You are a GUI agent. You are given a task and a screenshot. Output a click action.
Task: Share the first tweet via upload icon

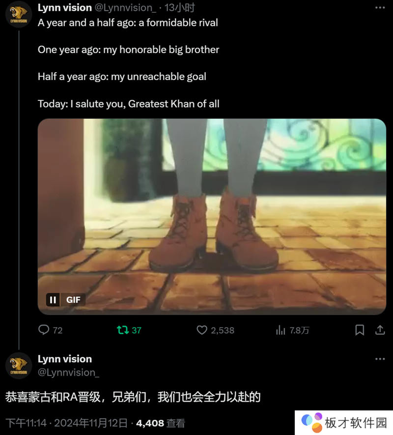(380, 330)
